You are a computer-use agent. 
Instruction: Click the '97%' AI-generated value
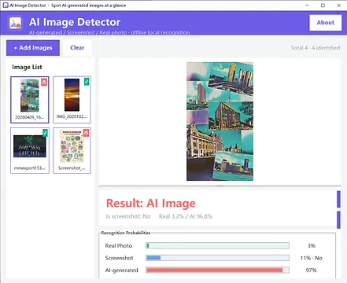click(311, 270)
